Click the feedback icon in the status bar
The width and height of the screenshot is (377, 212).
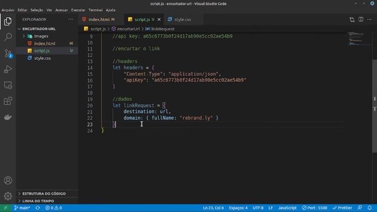pos(360,208)
